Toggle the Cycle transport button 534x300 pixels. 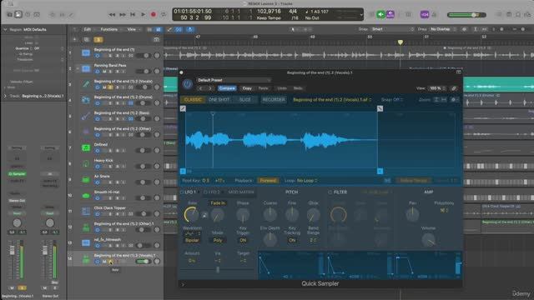(164, 15)
